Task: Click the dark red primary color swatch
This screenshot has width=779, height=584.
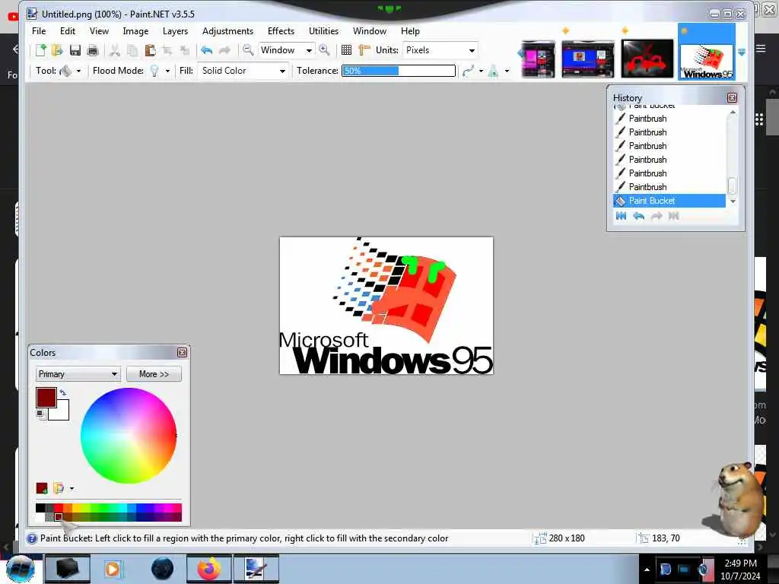Action: pos(46,398)
